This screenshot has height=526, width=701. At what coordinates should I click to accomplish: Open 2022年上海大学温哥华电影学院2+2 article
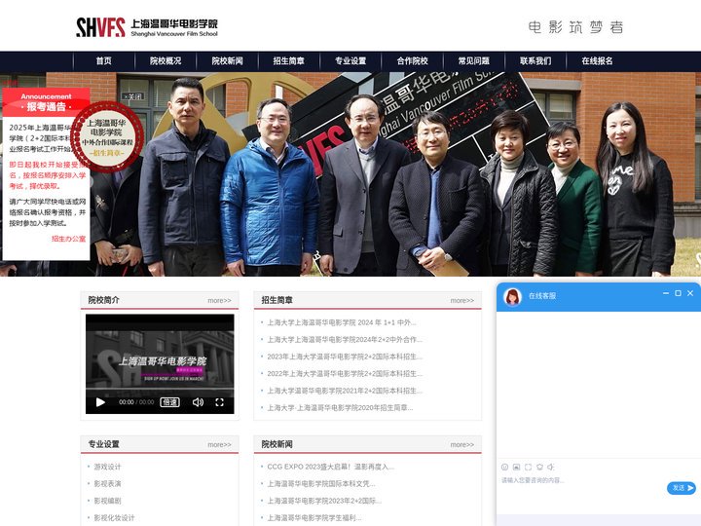pyautogui.click(x=345, y=373)
